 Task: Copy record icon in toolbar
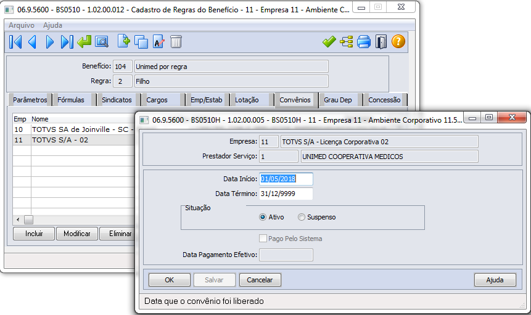(141, 42)
